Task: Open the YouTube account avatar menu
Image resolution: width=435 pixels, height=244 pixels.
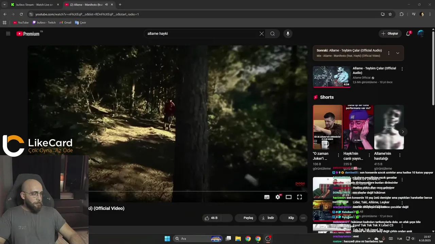Action: click(421, 34)
